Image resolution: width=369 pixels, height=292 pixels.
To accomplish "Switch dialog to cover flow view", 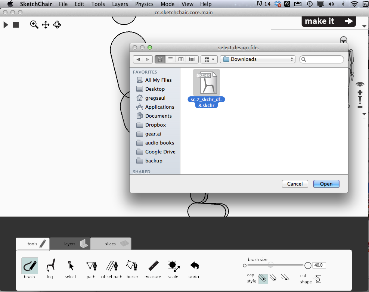I will click(192, 59).
